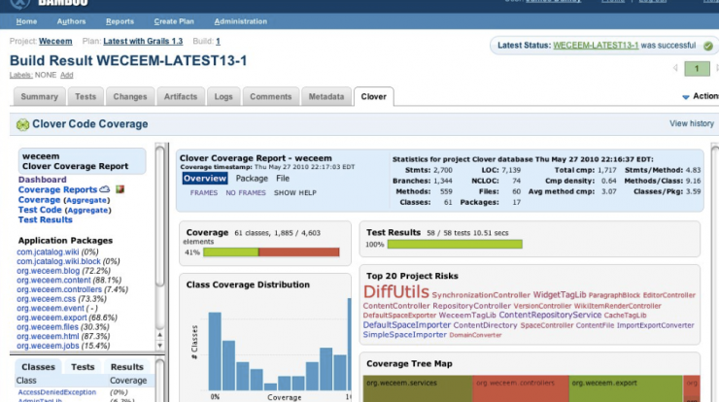
Task: Click the 41% coverage bar
Action: click(271, 252)
